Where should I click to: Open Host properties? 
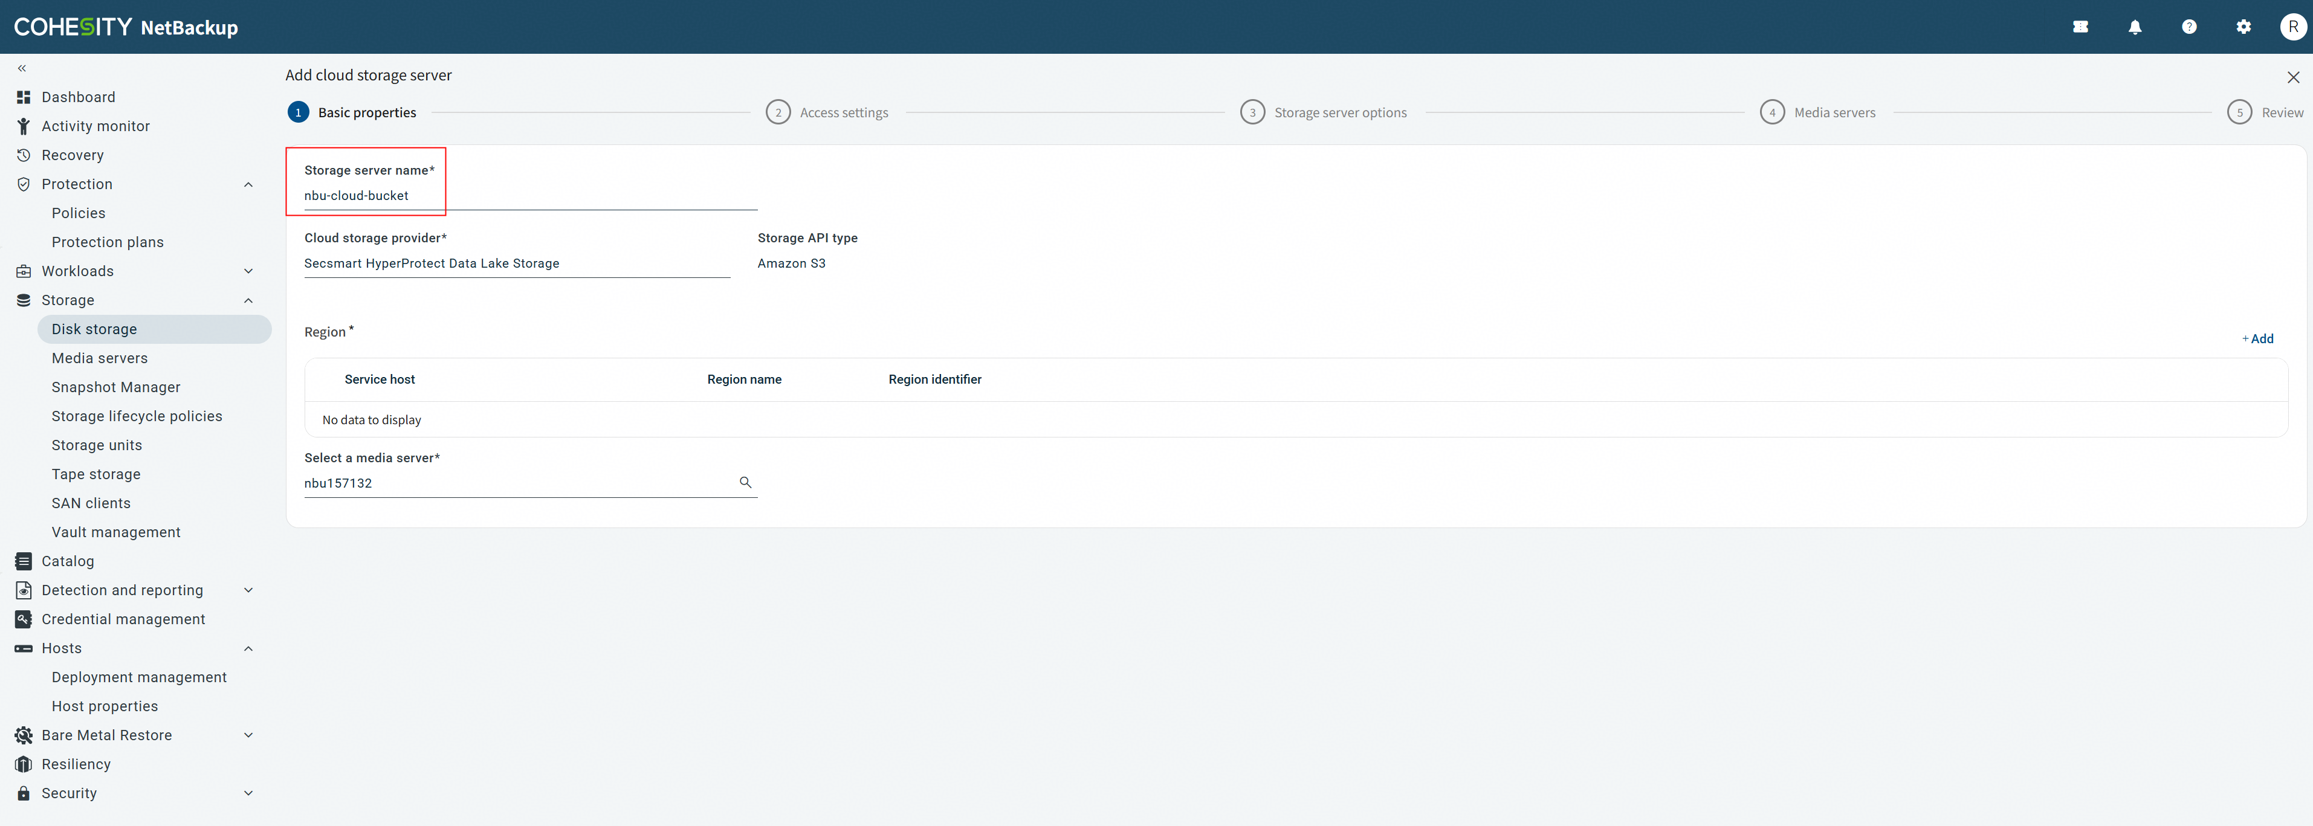click(x=104, y=706)
